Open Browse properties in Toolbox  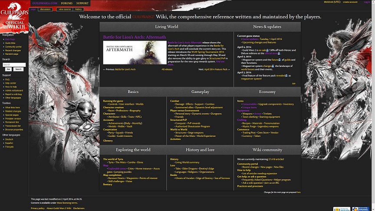(14, 130)
